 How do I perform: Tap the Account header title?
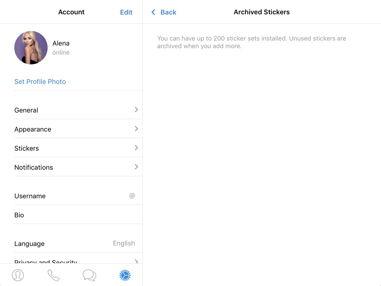pos(71,12)
